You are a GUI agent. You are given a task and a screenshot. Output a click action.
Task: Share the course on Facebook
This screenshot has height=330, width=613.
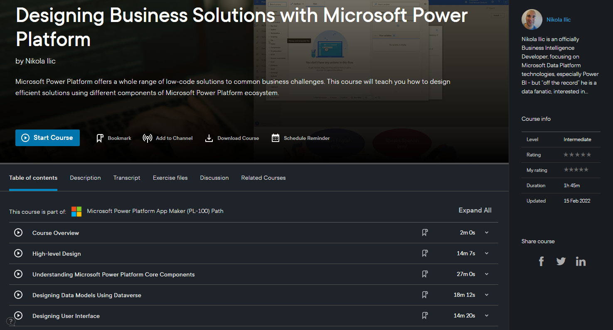[541, 261]
